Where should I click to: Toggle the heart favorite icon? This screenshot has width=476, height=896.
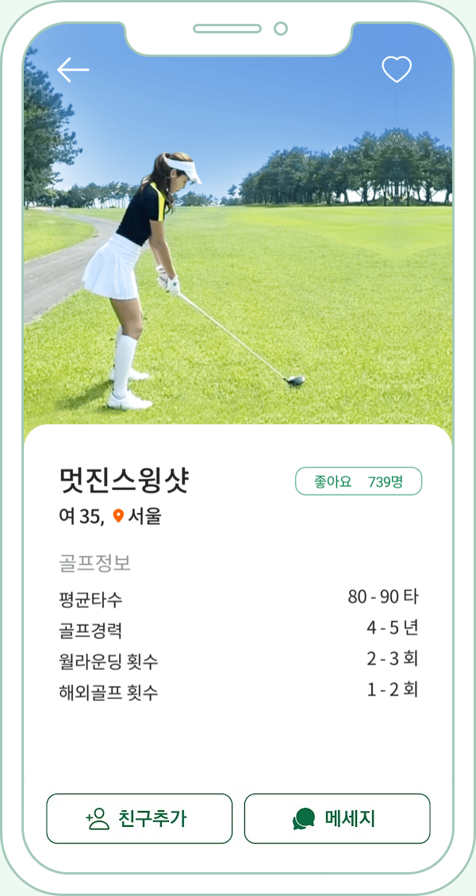397,70
